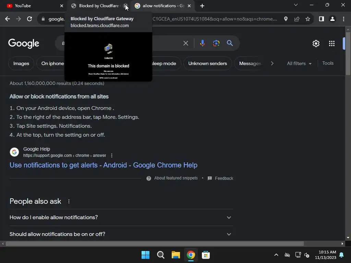Image resolution: width=351 pixels, height=263 pixels.
Task: Submit search with the magnifier icon
Action: click(x=230, y=43)
